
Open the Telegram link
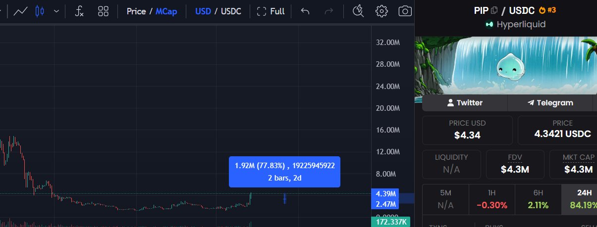550,103
